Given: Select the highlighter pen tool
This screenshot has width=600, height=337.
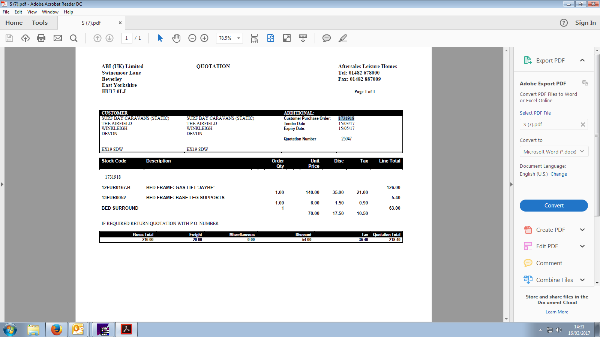Looking at the screenshot, I should [x=343, y=38].
